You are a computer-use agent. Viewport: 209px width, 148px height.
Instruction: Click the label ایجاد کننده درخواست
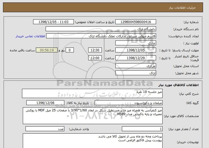(x=183, y=36)
